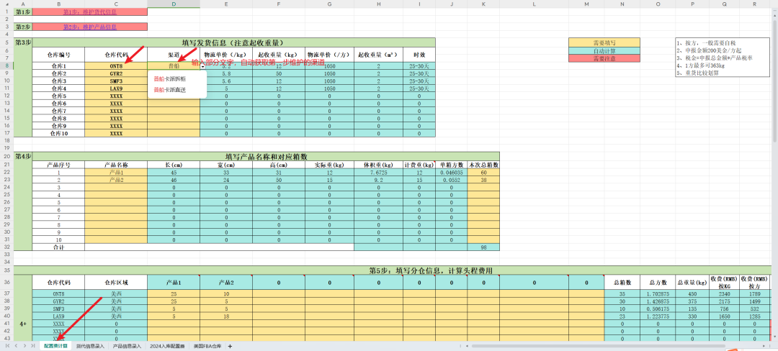Jump to the last sheet arrow
Image resolution: width=778 pixels, height=351 pixels.
[32, 345]
